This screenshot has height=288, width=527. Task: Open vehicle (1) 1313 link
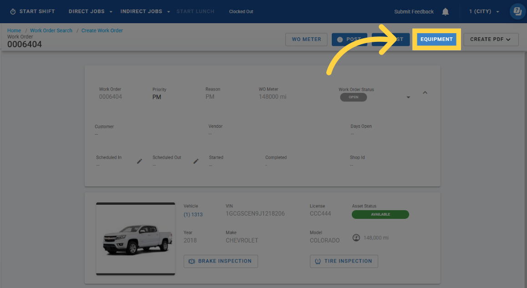tap(193, 214)
